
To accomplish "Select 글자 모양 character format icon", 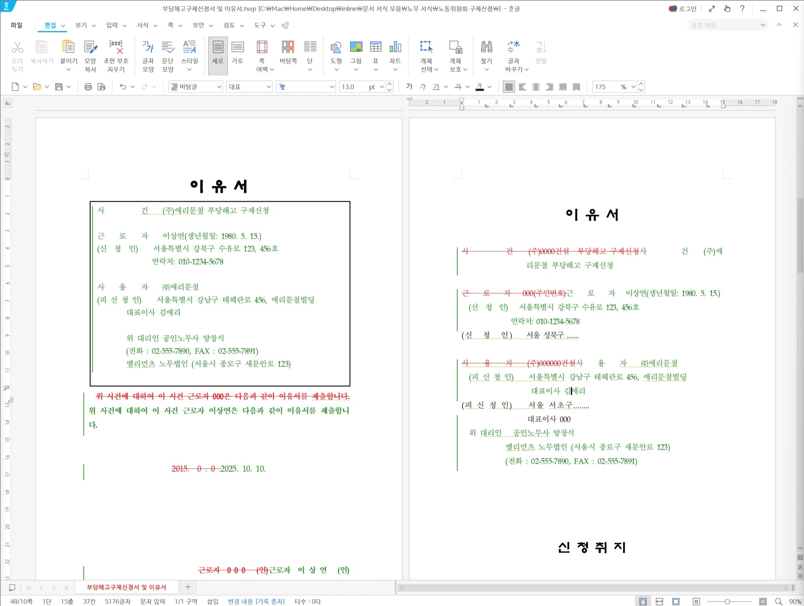I will [x=148, y=47].
